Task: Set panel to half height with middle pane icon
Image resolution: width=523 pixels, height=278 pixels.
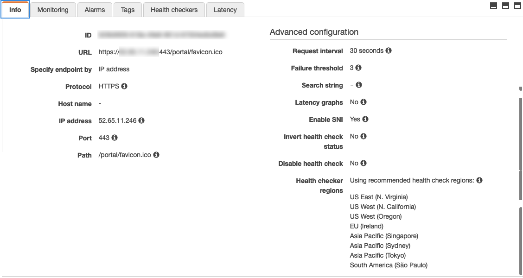Action: coord(506,6)
